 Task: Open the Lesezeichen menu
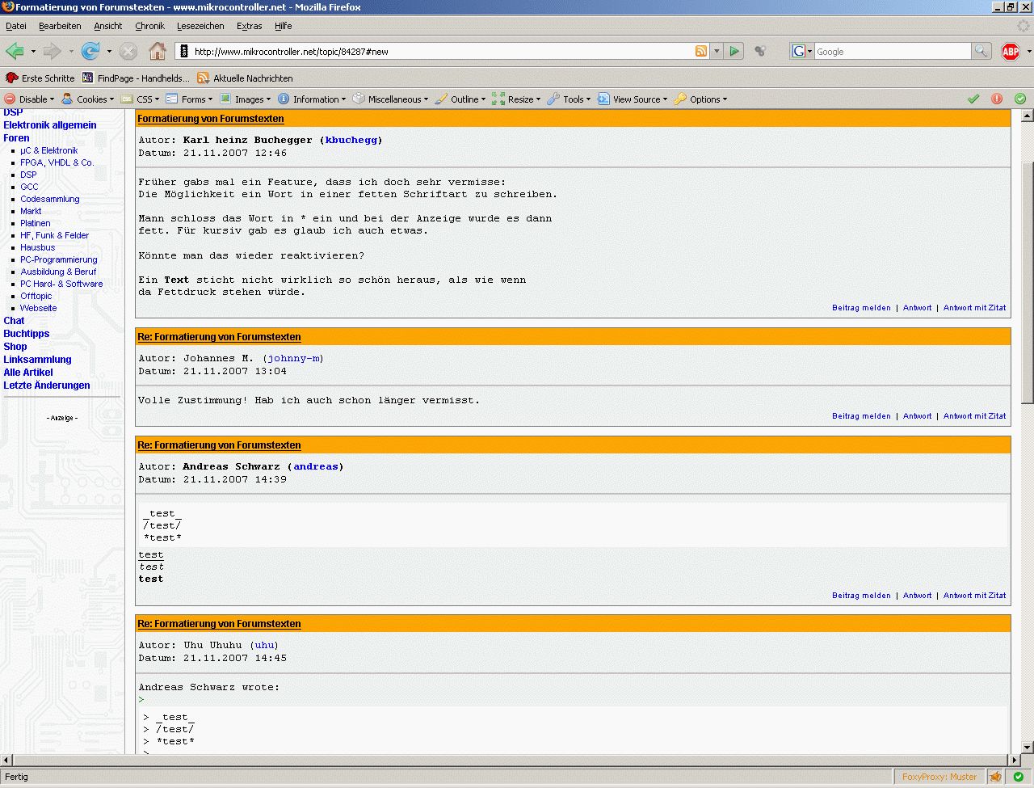pyautogui.click(x=200, y=26)
